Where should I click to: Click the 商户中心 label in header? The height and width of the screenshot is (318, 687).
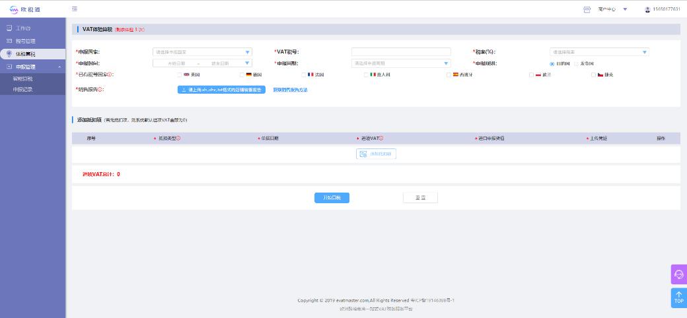click(606, 9)
